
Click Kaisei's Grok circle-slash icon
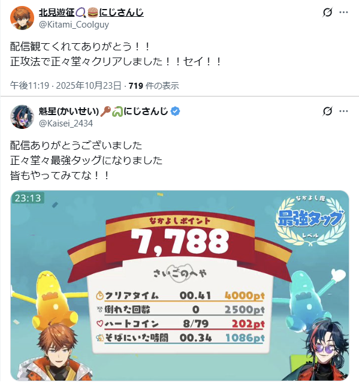327,111
